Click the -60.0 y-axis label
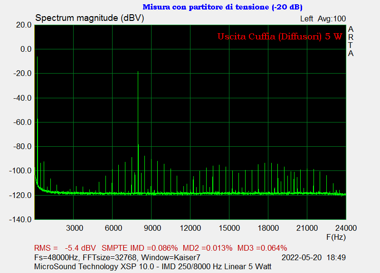Viewport: 380px width, 273px height. [x=22, y=122]
